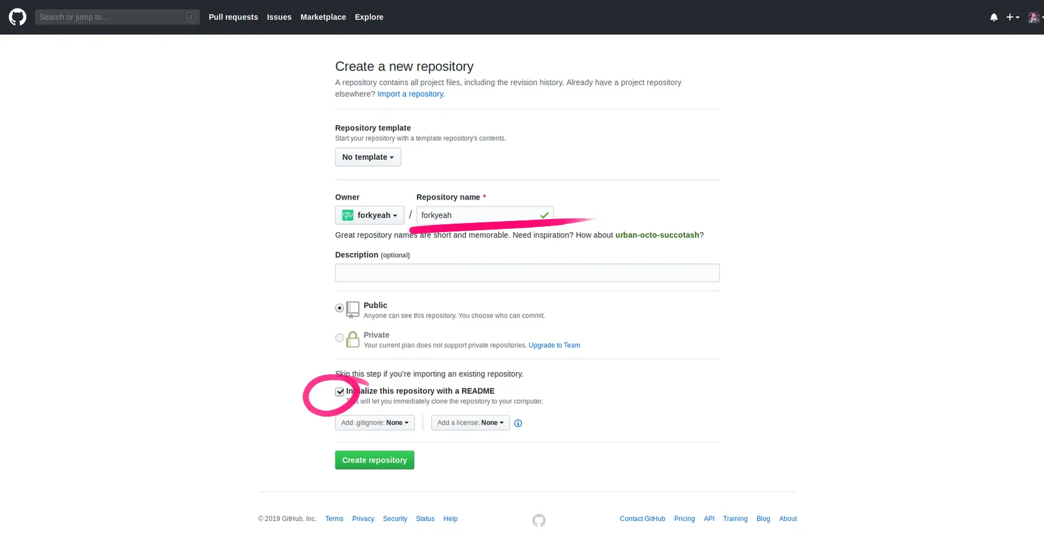
Task: Toggle Initialize this repository with a README
Action: coord(340,392)
